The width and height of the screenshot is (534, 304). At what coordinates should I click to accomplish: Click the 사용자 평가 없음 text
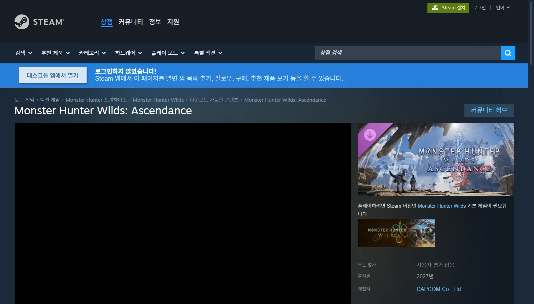(x=435, y=265)
